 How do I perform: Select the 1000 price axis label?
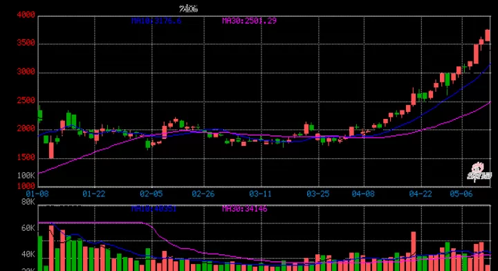tap(26, 186)
